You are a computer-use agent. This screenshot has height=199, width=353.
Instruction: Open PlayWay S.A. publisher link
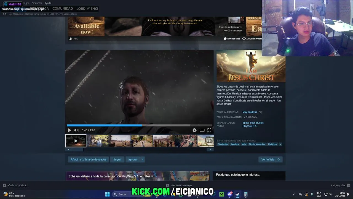click(250, 126)
